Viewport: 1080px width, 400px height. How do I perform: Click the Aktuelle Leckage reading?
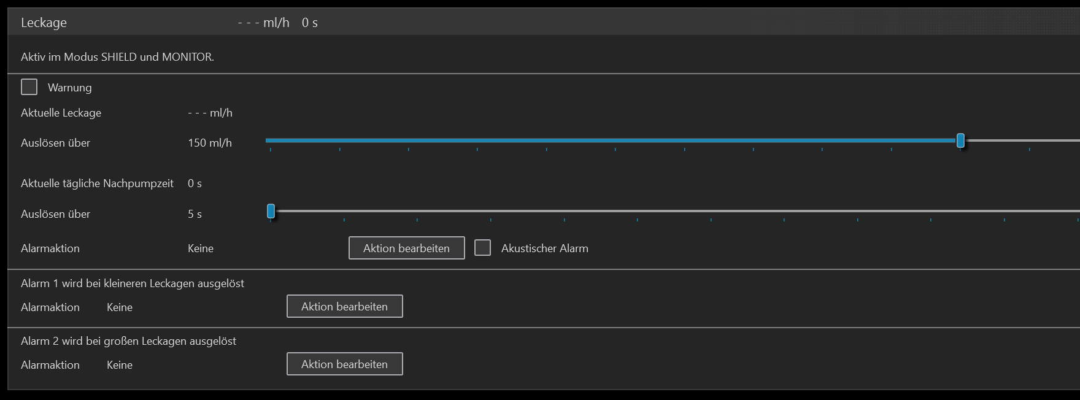coord(210,113)
